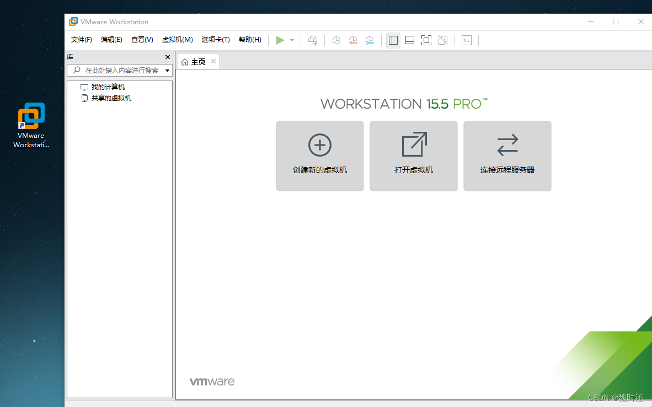Image resolution: width=652 pixels, height=407 pixels.
Task: Open the 文件(F) menu
Action: pos(82,40)
